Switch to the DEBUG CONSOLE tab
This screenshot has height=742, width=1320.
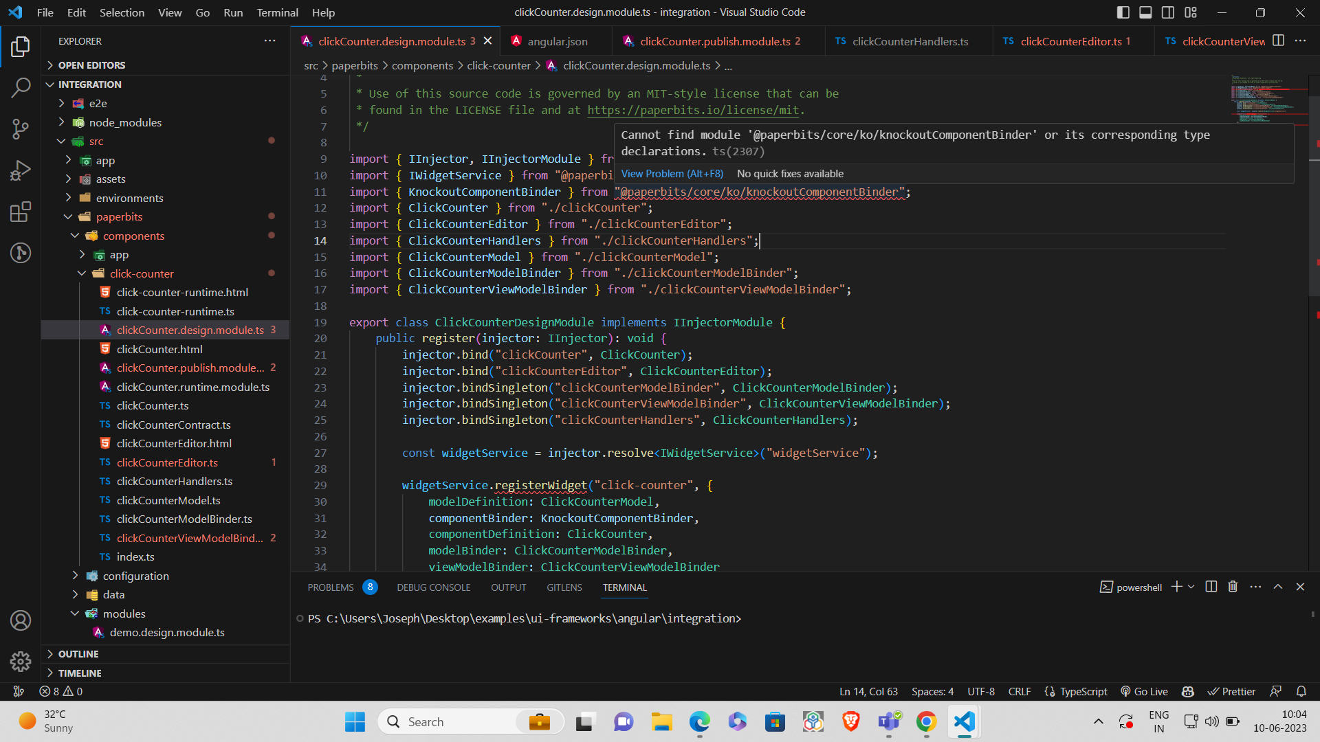pos(434,587)
